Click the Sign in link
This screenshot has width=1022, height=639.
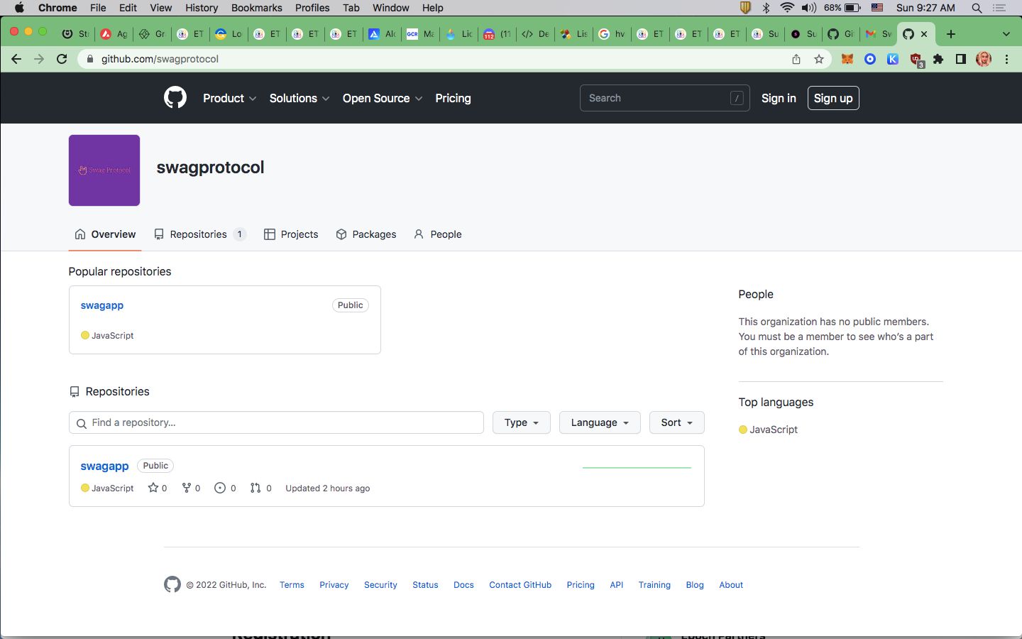click(779, 98)
